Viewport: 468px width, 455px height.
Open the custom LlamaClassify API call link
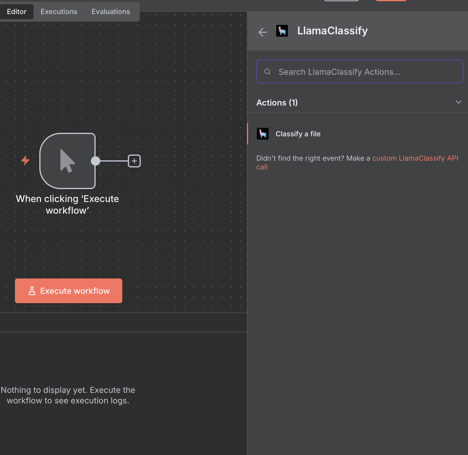point(415,158)
